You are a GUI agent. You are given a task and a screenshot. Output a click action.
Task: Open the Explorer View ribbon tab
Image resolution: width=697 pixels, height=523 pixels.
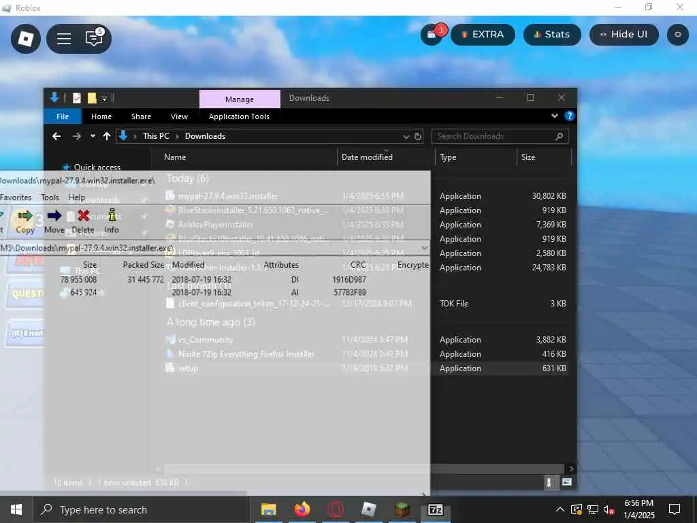(x=179, y=116)
